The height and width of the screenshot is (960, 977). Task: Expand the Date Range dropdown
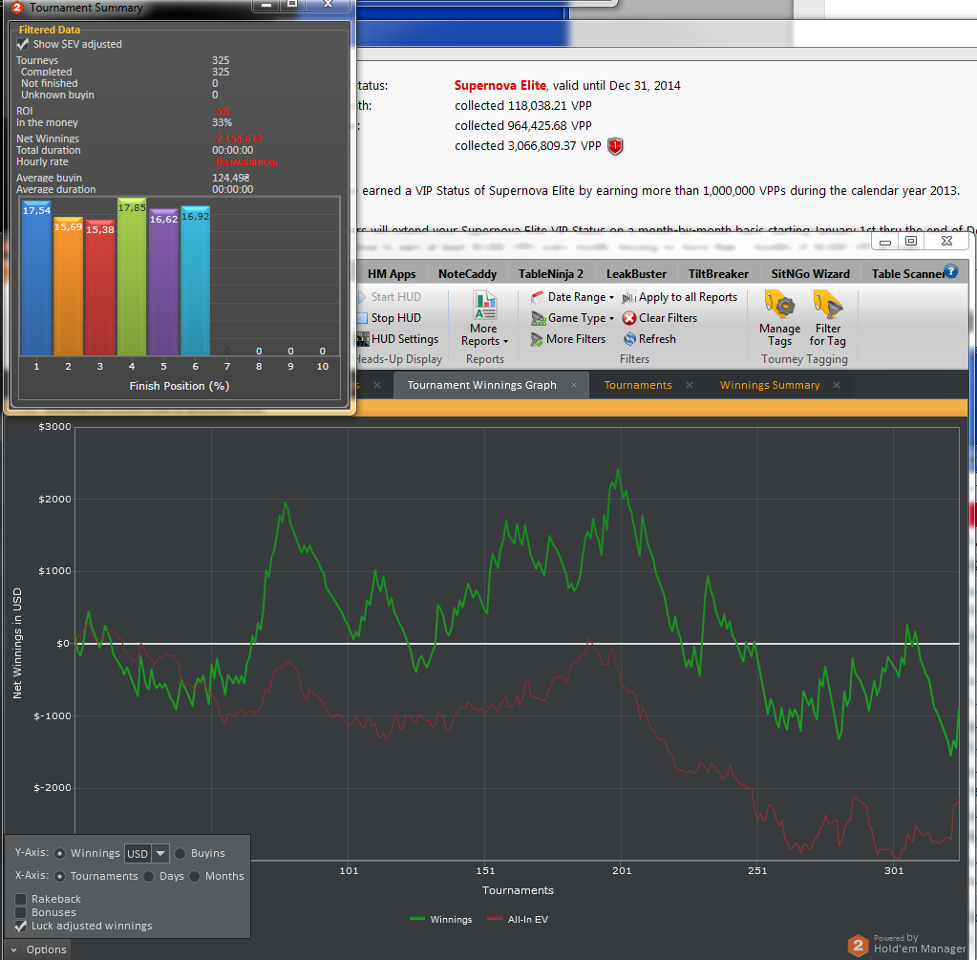pyautogui.click(x=611, y=297)
